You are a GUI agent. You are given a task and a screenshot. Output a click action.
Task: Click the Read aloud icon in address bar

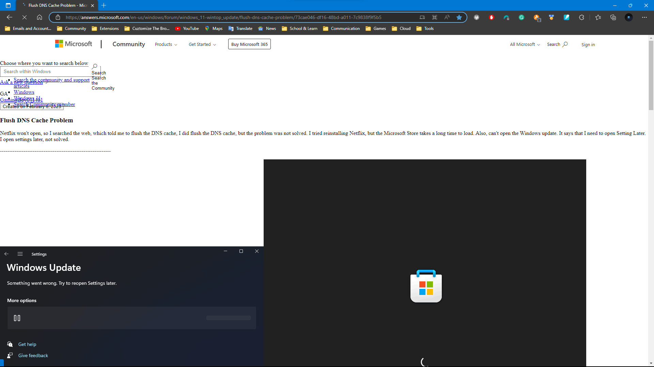[447, 17]
